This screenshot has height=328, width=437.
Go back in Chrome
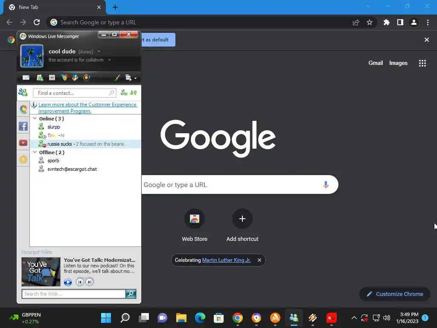tap(9, 22)
